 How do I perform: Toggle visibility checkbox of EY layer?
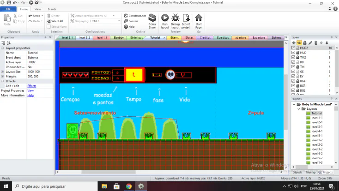point(293,76)
